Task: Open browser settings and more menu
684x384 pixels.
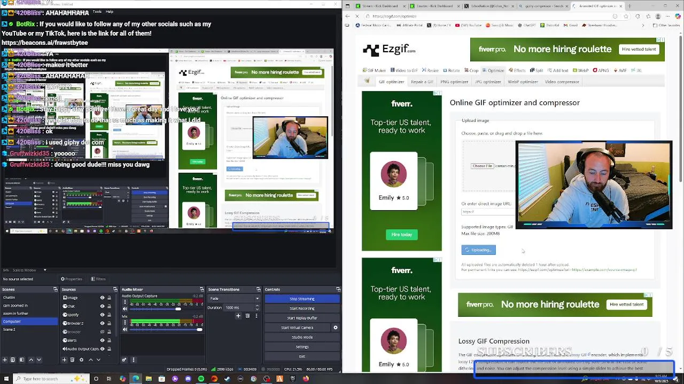Action: coord(667,16)
